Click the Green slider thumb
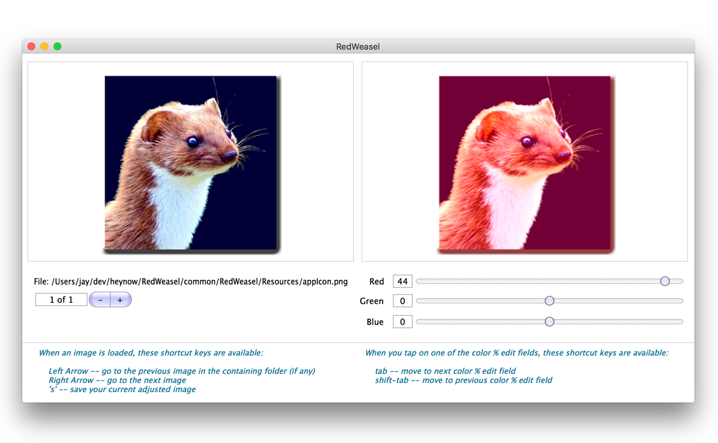Image resolution: width=718 pixels, height=443 pixels. pyautogui.click(x=550, y=301)
